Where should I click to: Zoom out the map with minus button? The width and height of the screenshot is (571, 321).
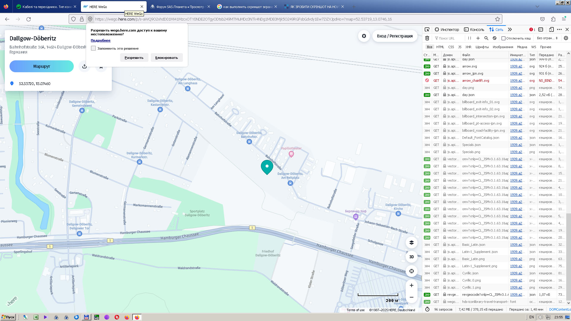(x=411, y=297)
